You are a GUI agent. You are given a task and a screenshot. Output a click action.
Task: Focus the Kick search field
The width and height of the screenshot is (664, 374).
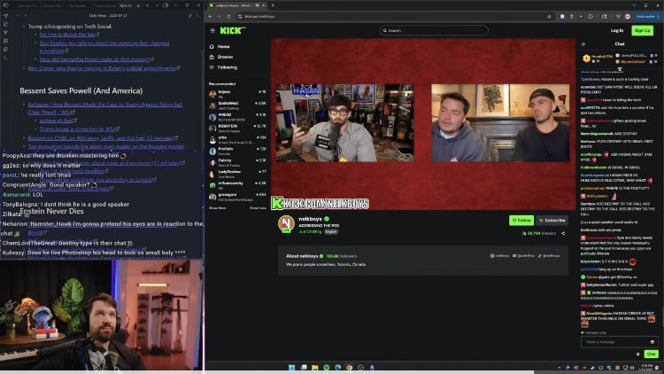tap(434, 30)
